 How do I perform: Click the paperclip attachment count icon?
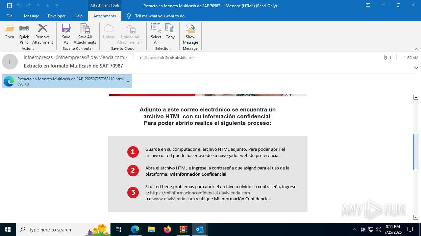[x=385, y=57]
